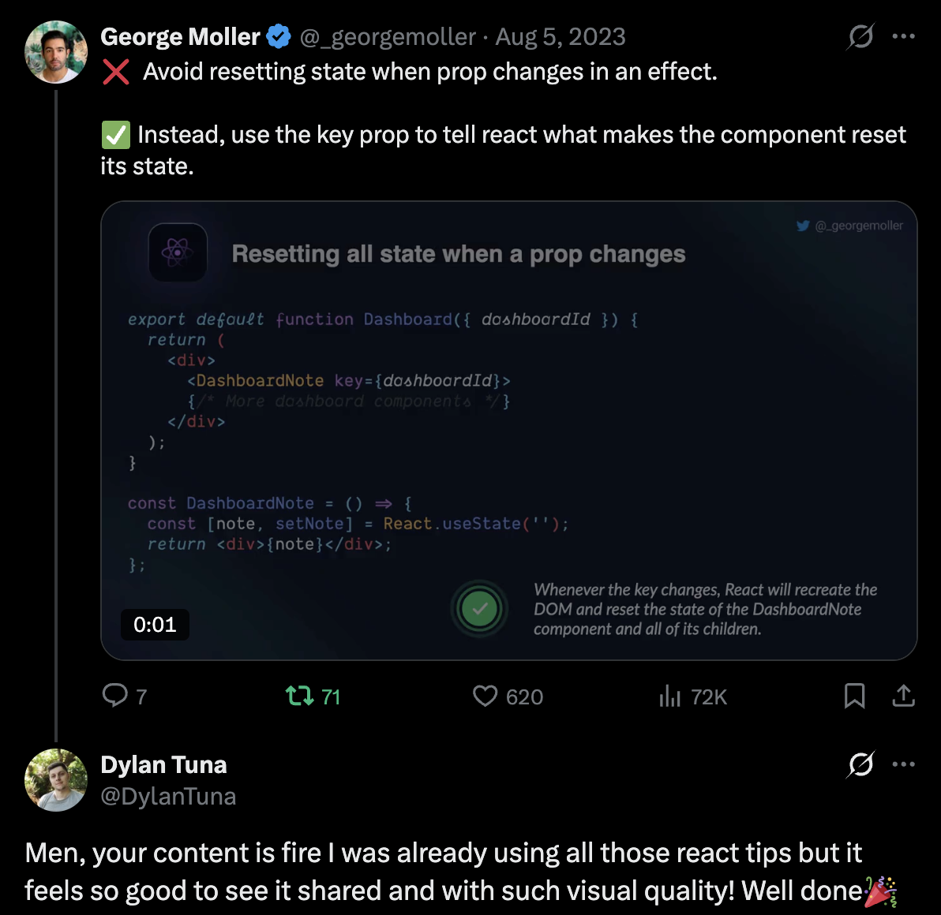This screenshot has height=915, width=941.
Task: Click the Aug 5, 2023 timestamp
Action: (x=560, y=36)
